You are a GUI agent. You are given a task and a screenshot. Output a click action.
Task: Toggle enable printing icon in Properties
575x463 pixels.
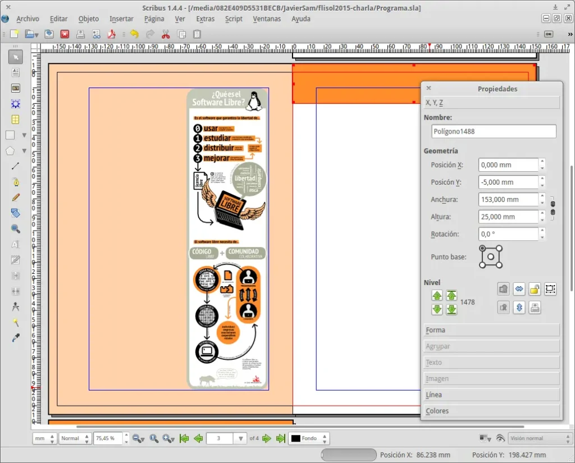535,308
